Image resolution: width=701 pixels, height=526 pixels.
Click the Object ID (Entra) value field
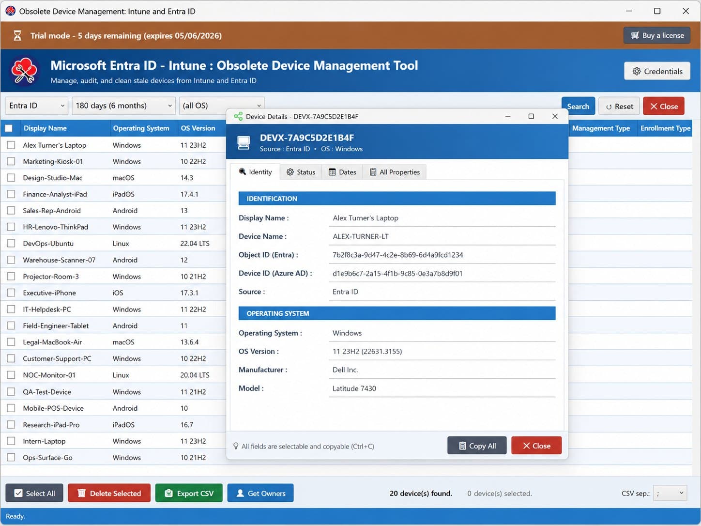pyautogui.click(x=442, y=255)
